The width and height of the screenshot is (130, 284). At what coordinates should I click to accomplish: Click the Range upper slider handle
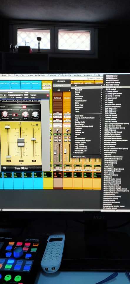click(7, 127)
